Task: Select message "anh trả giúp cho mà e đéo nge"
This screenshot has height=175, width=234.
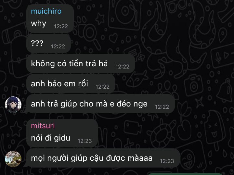Action: coord(89,104)
